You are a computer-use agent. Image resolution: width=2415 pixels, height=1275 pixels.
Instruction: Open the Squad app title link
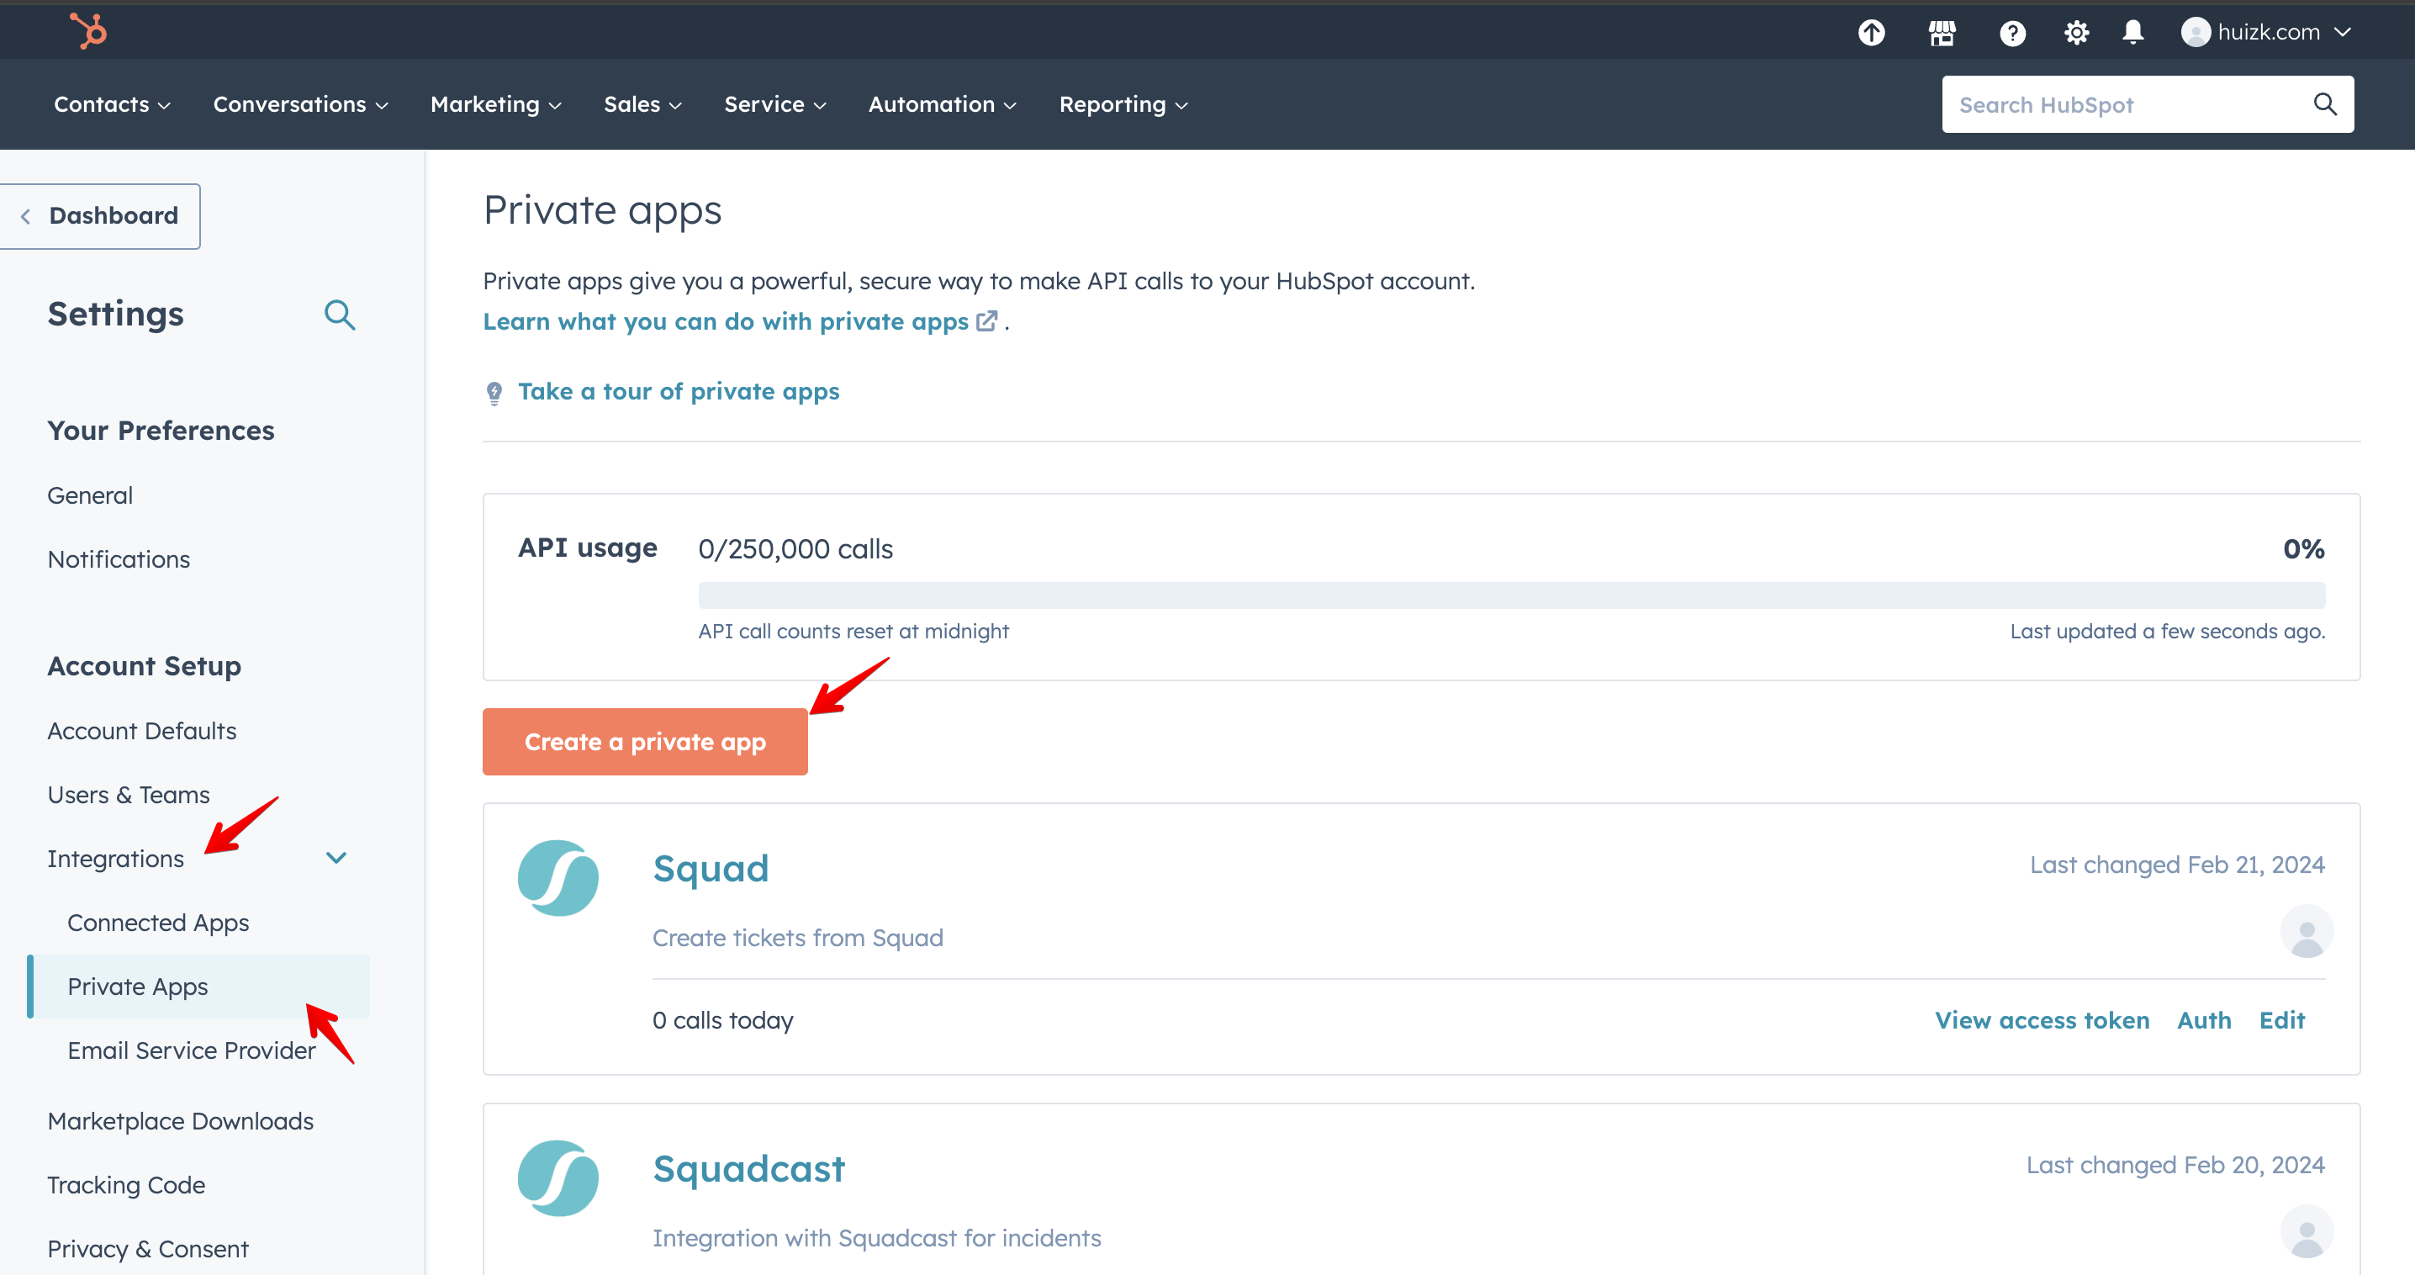(711, 868)
